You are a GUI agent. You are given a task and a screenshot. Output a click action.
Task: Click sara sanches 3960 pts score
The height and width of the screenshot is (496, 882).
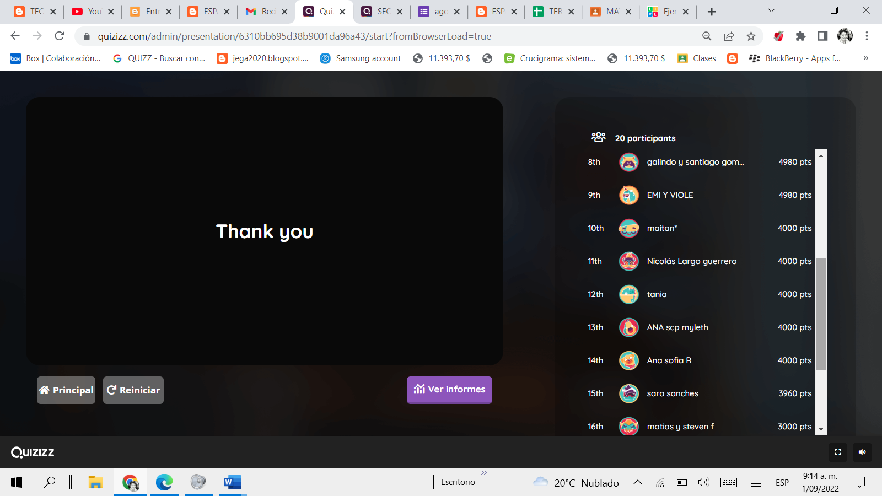795,393
